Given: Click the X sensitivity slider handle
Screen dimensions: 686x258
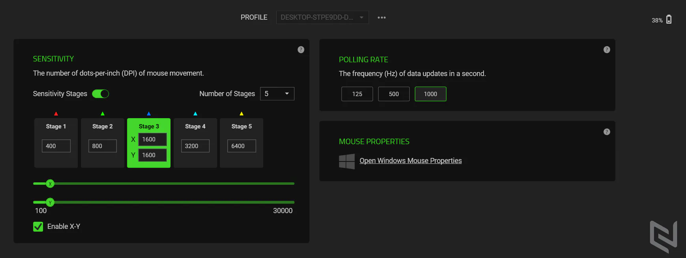Looking at the screenshot, I should click(x=50, y=184).
